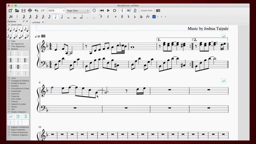Apply double sharp accidental
The height and width of the screenshot is (144, 256).
point(116,17)
